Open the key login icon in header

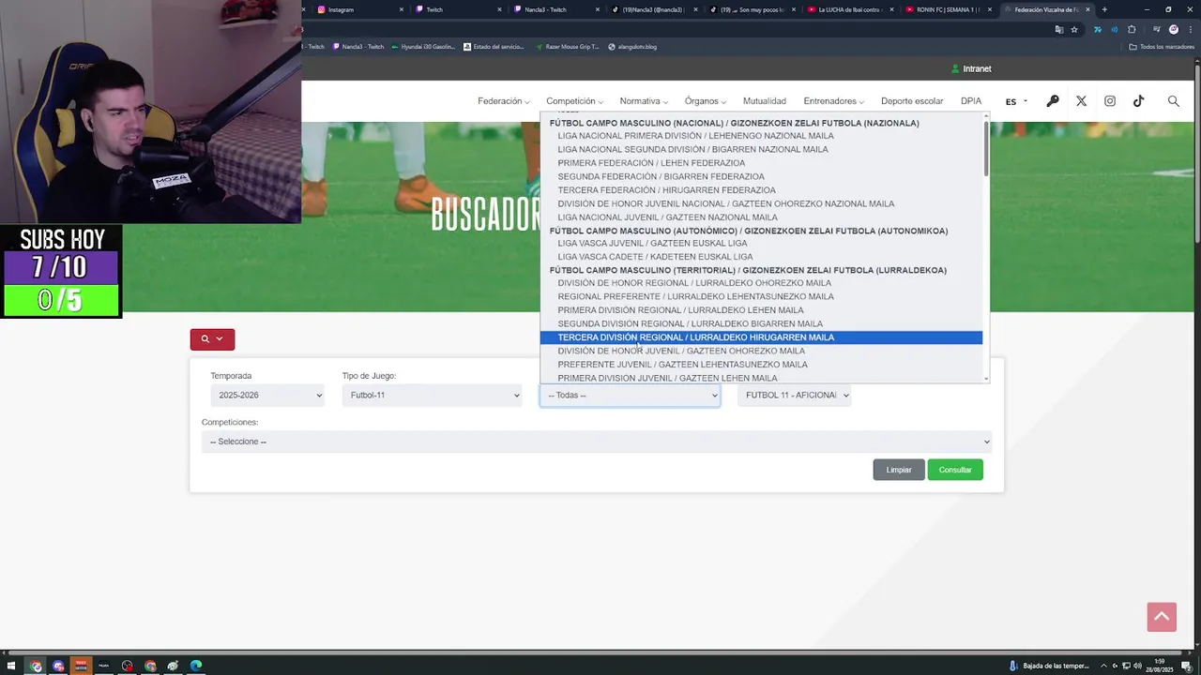click(x=1053, y=101)
